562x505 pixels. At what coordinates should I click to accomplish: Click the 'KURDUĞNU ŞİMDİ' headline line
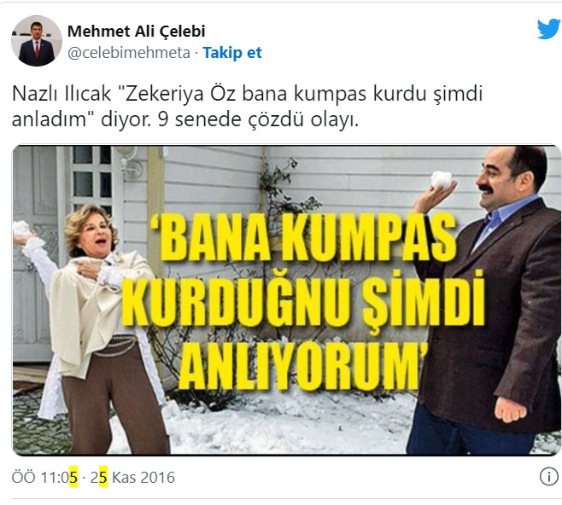pyautogui.click(x=303, y=300)
